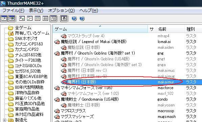Viewport: 202px width, 122px height.
Task: Select 家庭用作品他 folder
Action: [x=27, y=109]
